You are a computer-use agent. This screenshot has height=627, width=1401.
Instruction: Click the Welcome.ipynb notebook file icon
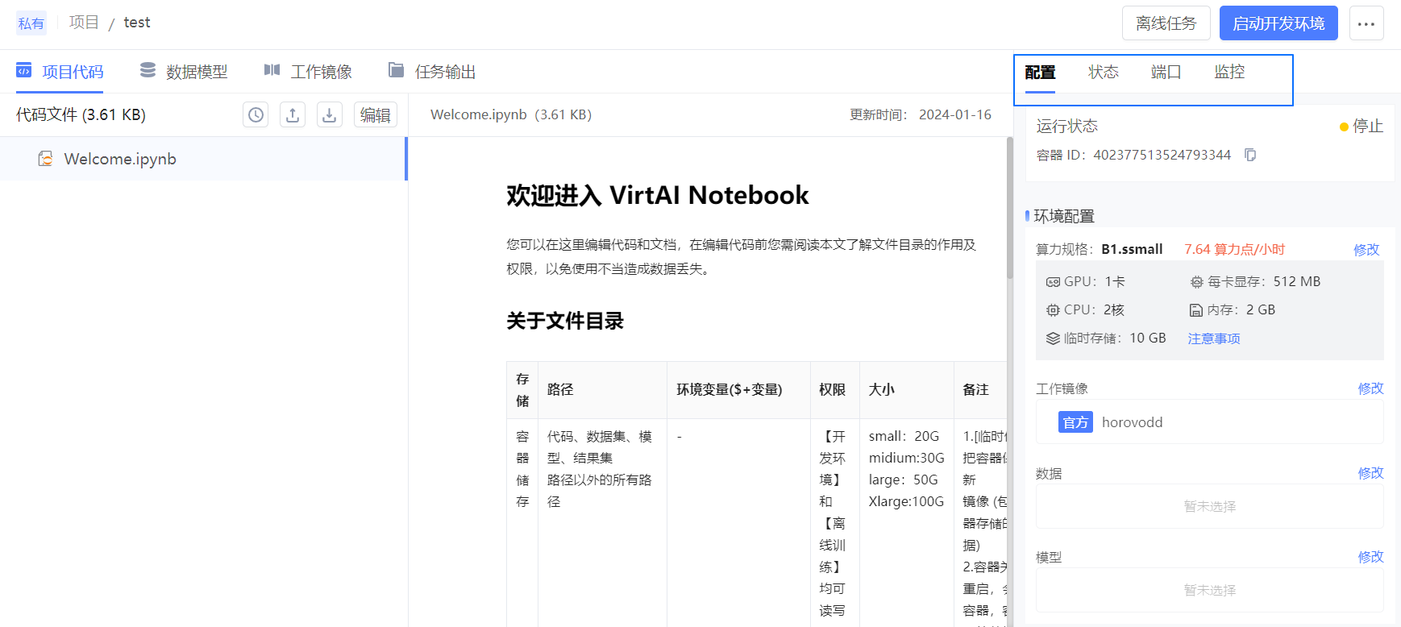(46, 159)
